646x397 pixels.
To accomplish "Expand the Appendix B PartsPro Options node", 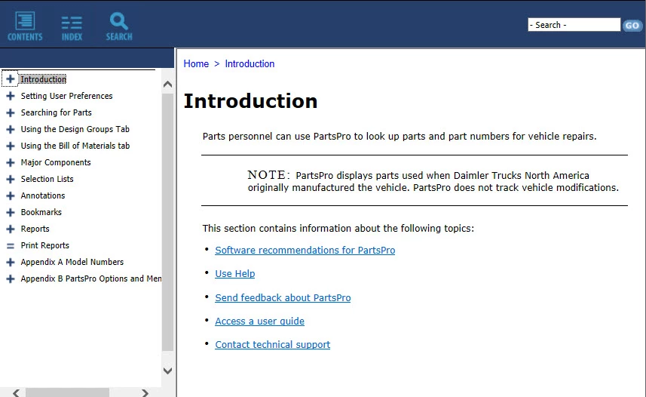I will pos(11,279).
